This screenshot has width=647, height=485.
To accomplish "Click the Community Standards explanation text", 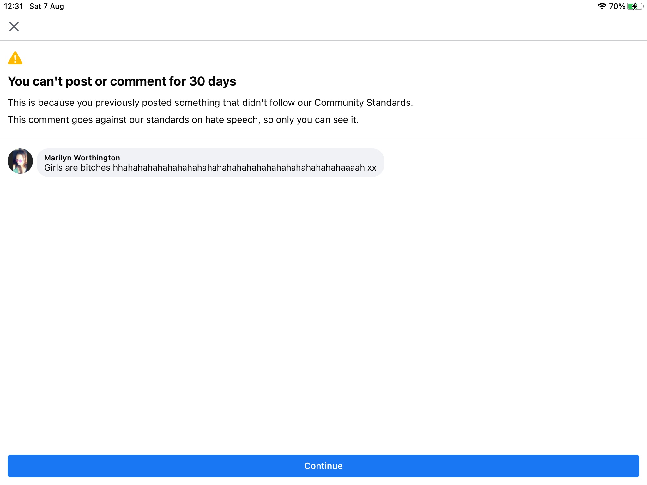I will pos(211,102).
